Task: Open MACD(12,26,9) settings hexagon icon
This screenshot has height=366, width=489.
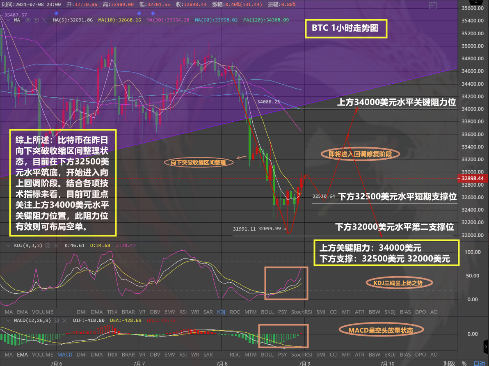Action: [x=57, y=320]
